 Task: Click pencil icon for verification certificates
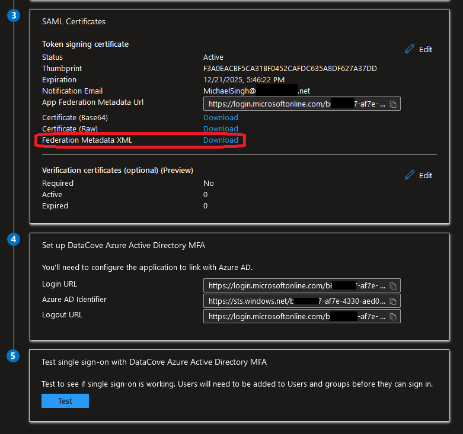pos(410,175)
